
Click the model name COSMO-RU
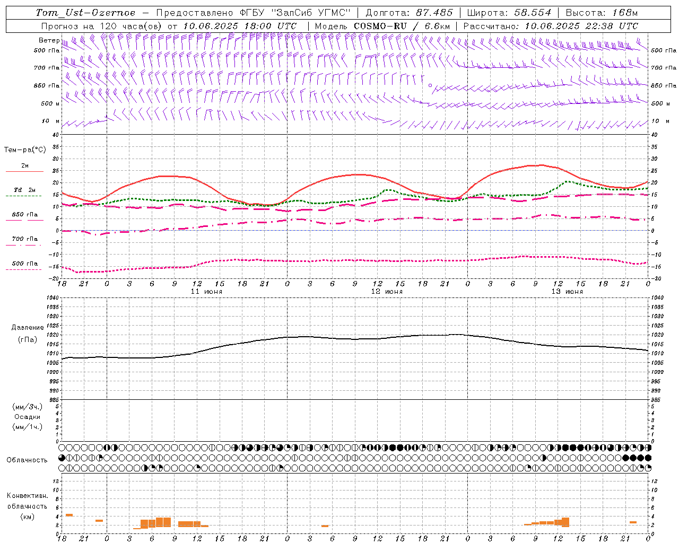pyautogui.click(x=380, y=26)
